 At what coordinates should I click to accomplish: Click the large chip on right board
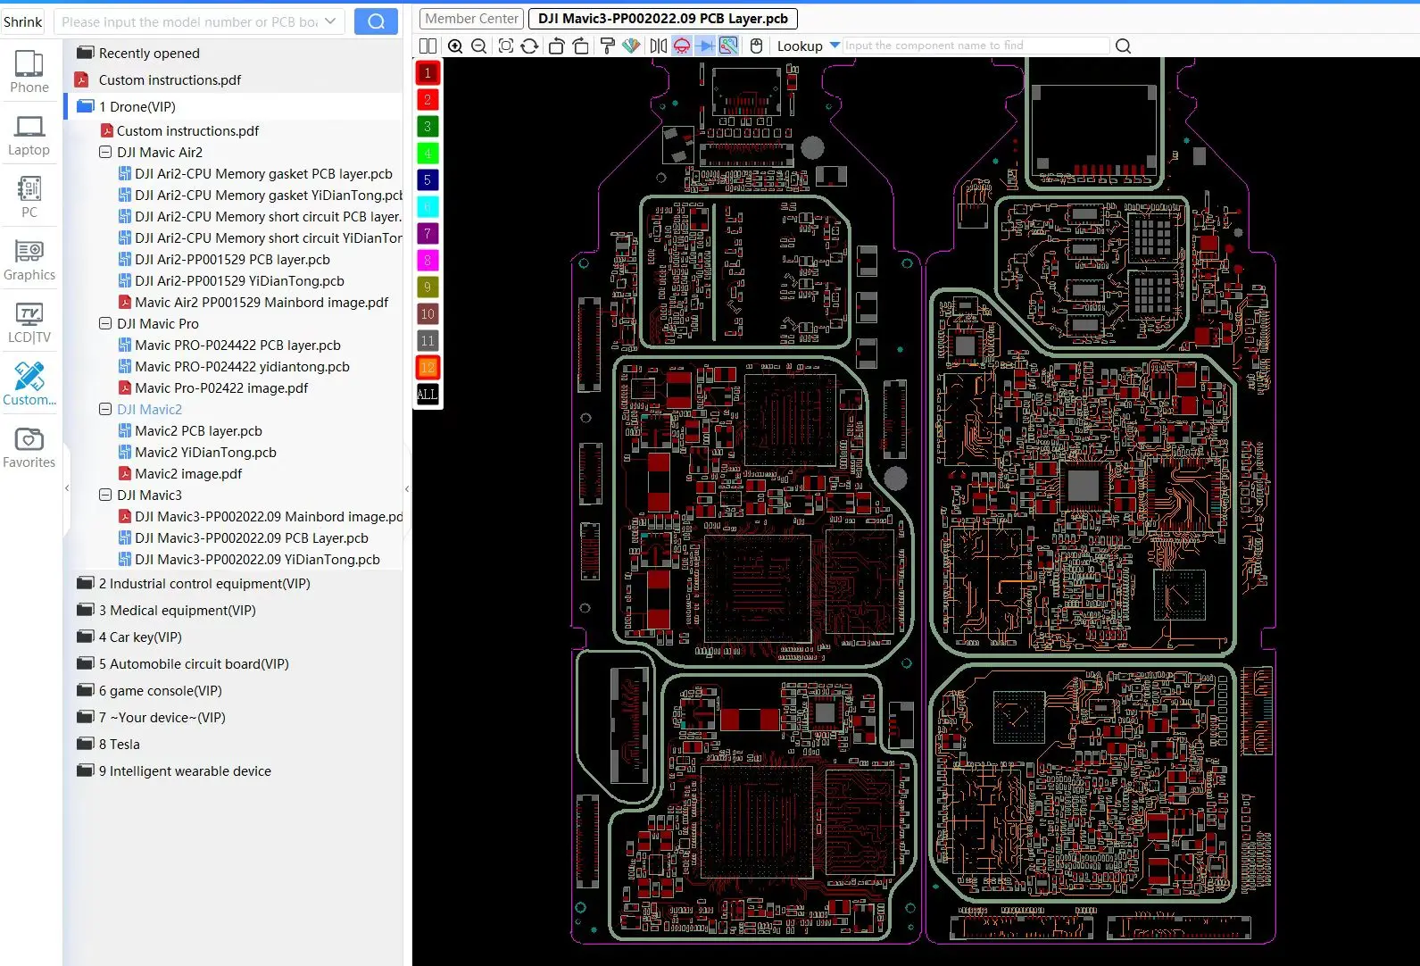[1084, 486]
